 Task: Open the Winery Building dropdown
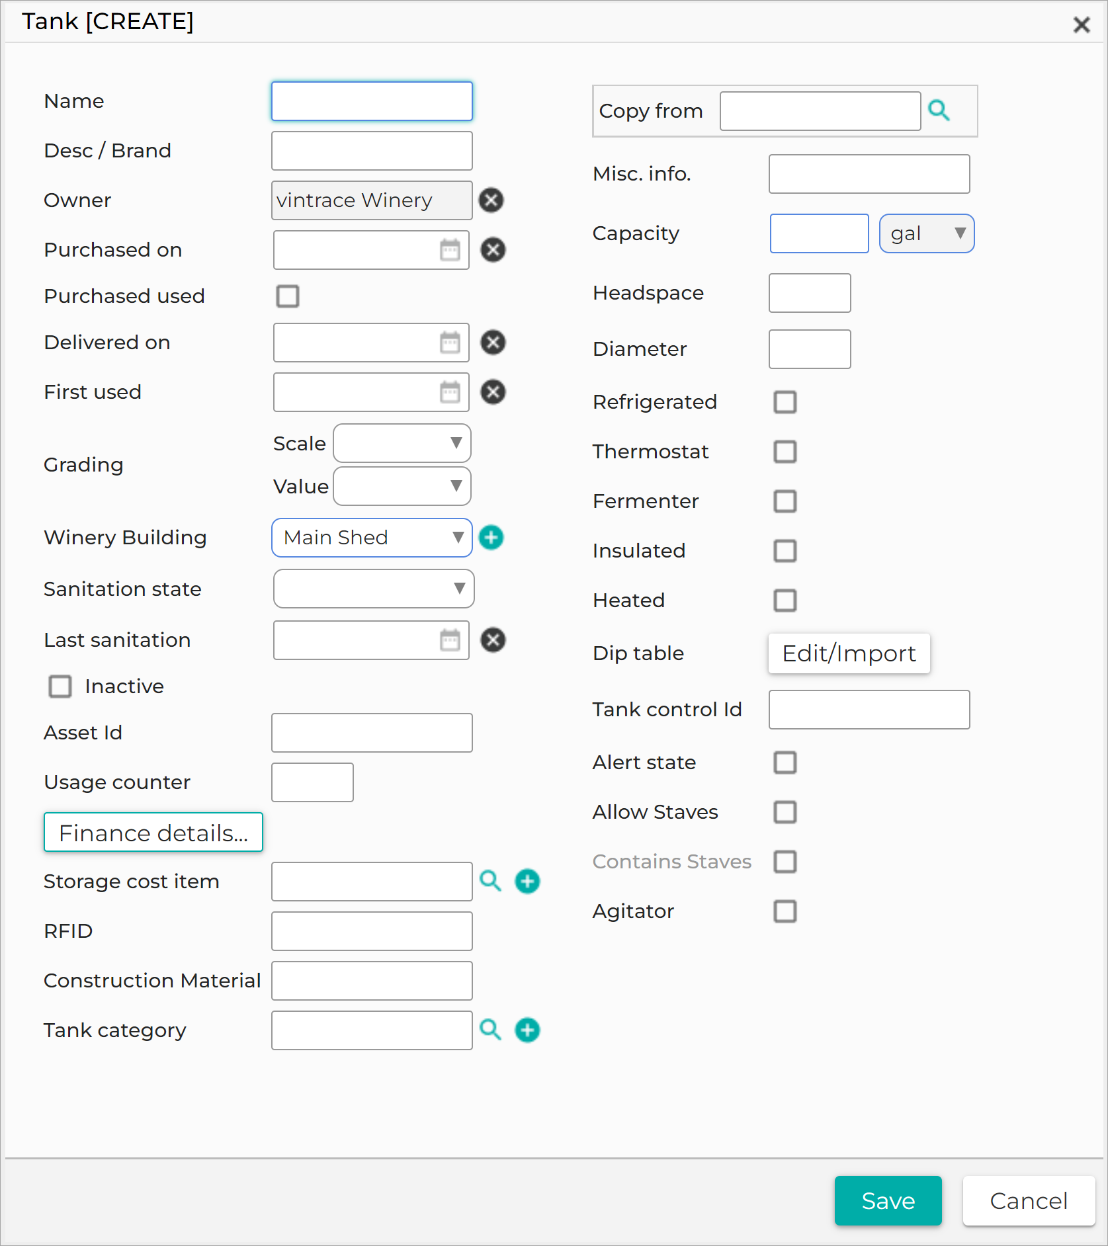pyautogui.click(x=372, y=538)
